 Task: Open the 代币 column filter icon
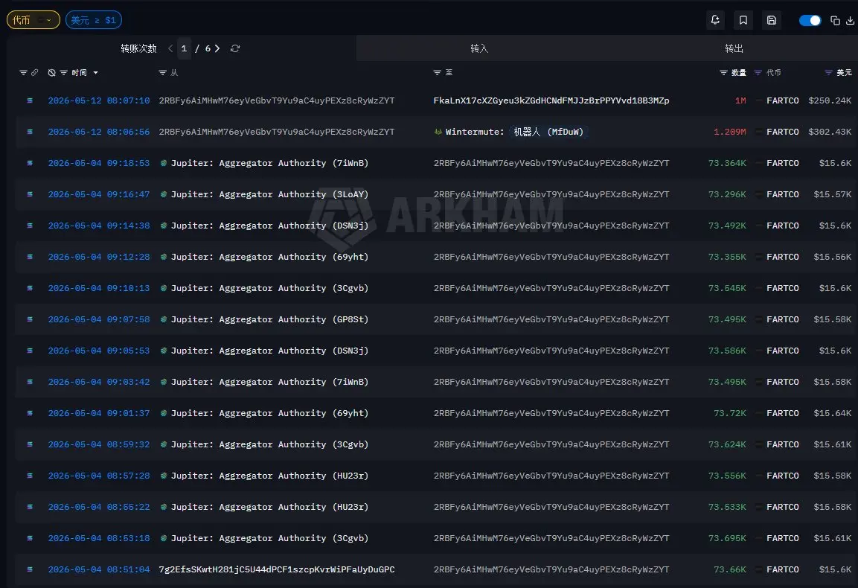pyautogui.click(x=758, y=73)
